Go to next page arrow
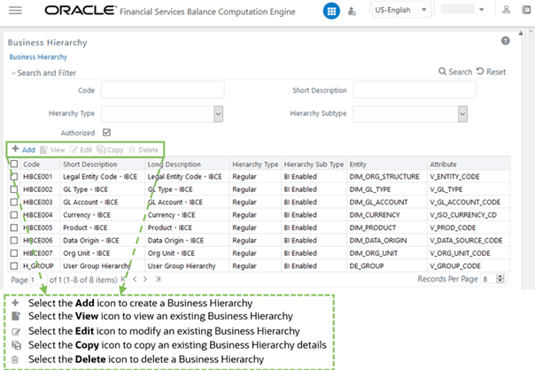The width and height of the screenshot is (535, 370). [145, 279]
